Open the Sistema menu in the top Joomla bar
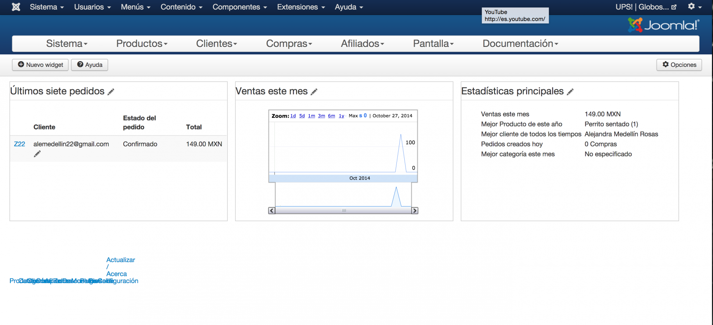 pyautogui.click(x=47, y=7)
